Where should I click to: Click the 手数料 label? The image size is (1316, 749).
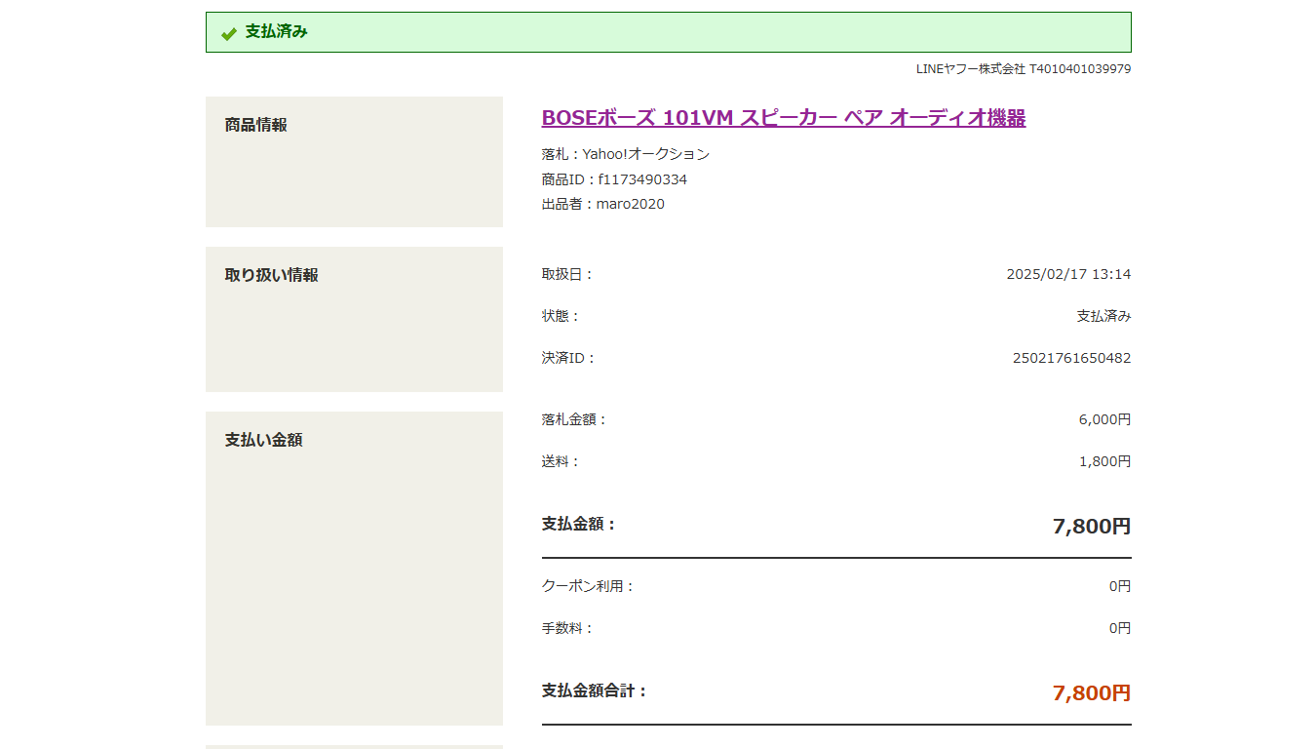click(567, 628)
